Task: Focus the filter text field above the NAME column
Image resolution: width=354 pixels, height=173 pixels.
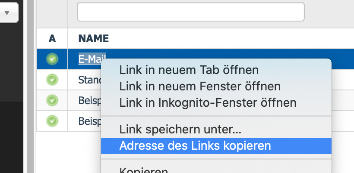Action: [x=190, y=12]
